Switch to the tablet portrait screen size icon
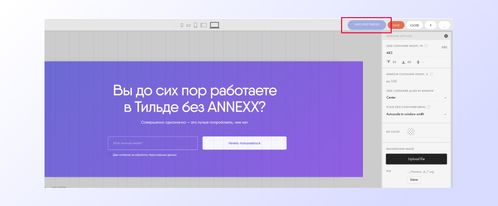This screenshot has width=498, height=206. pyautogui.click(x=196, y=25)
